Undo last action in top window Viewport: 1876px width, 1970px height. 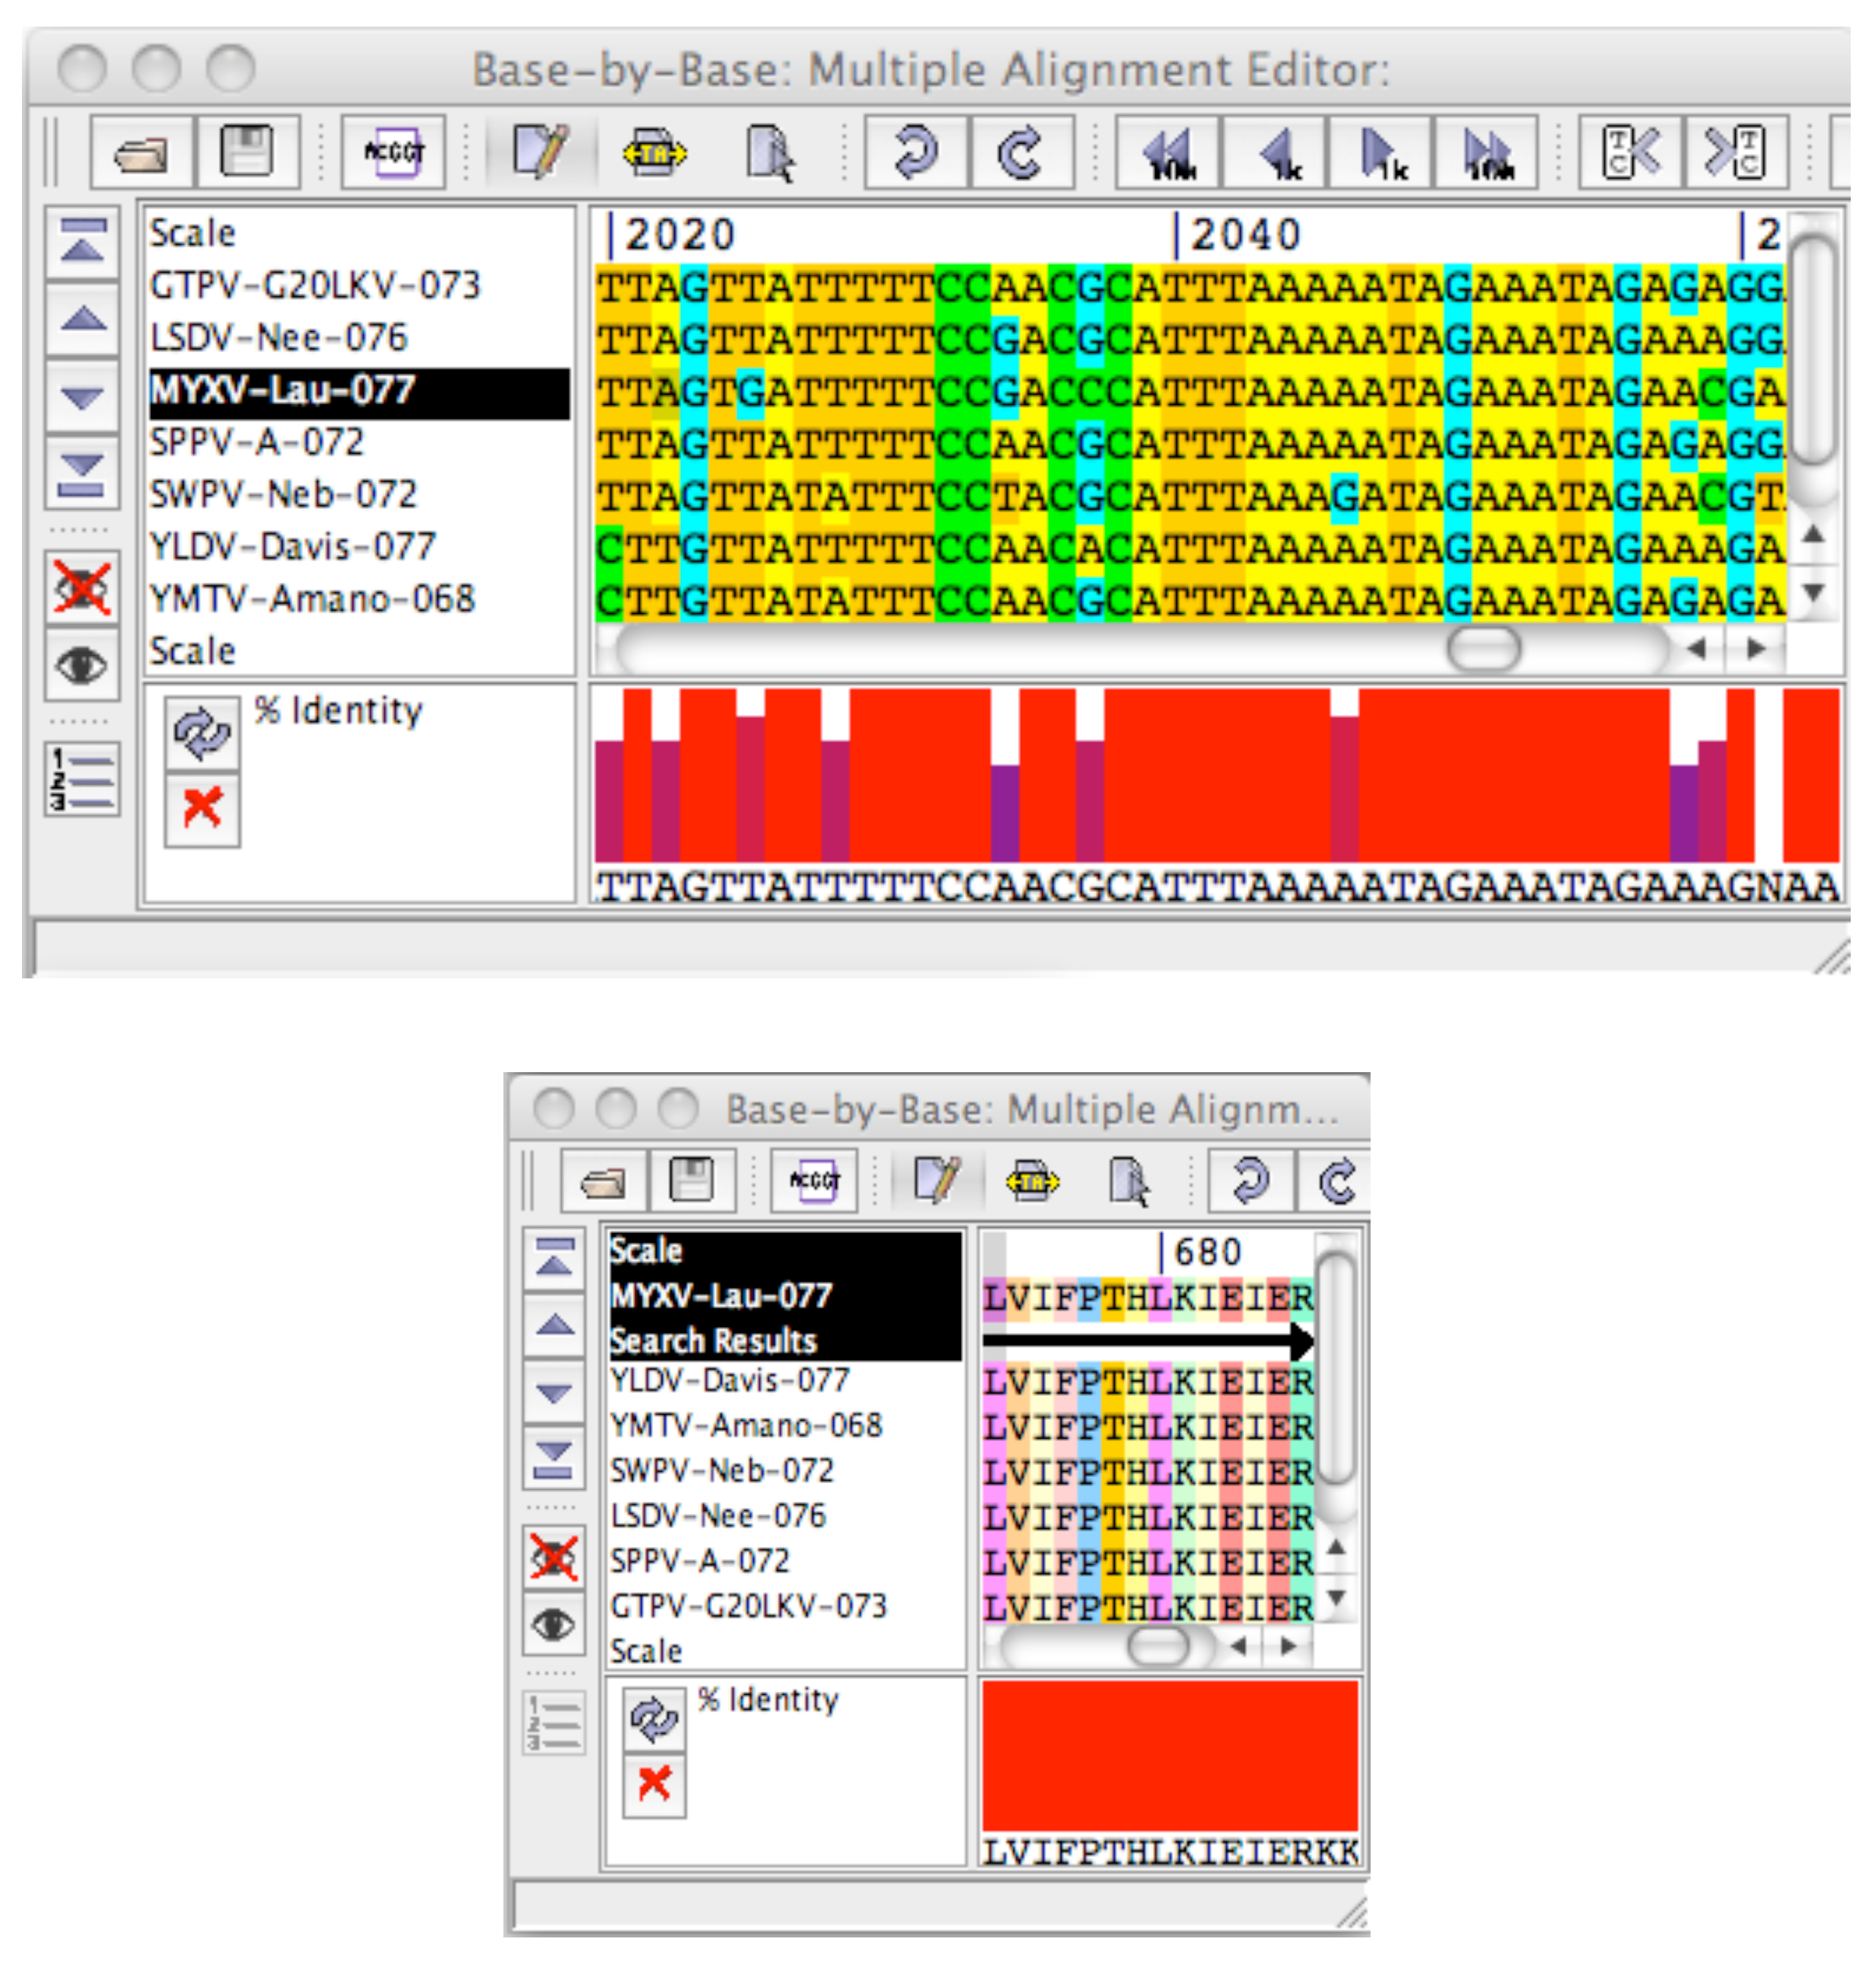pyautogui.click(x=916, y=153)
